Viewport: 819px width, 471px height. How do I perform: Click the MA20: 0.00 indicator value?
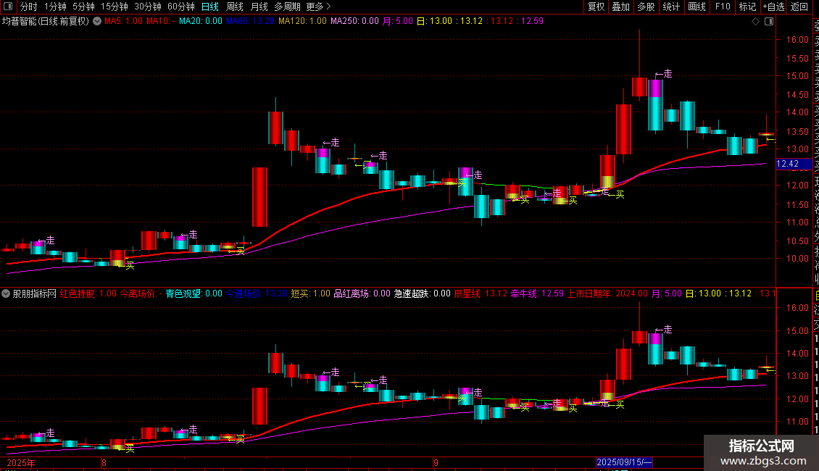pos(201,21)
